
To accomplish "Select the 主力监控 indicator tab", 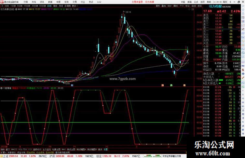I will pos(47,149).
